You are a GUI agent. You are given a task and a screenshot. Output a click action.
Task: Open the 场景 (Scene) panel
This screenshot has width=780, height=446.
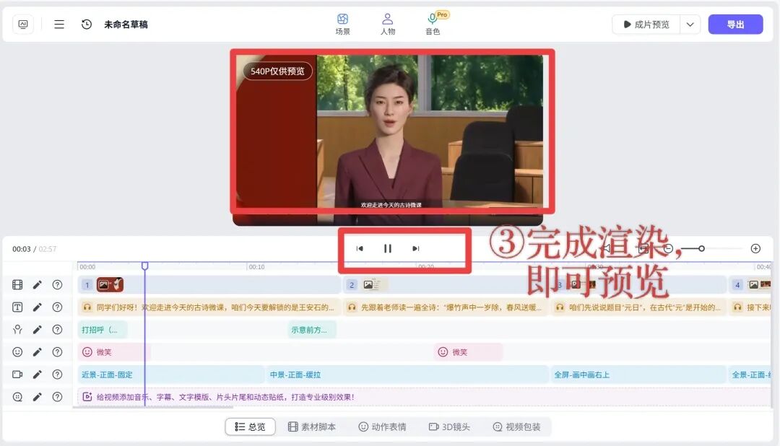pyautogui.click(x=342, y=23)
